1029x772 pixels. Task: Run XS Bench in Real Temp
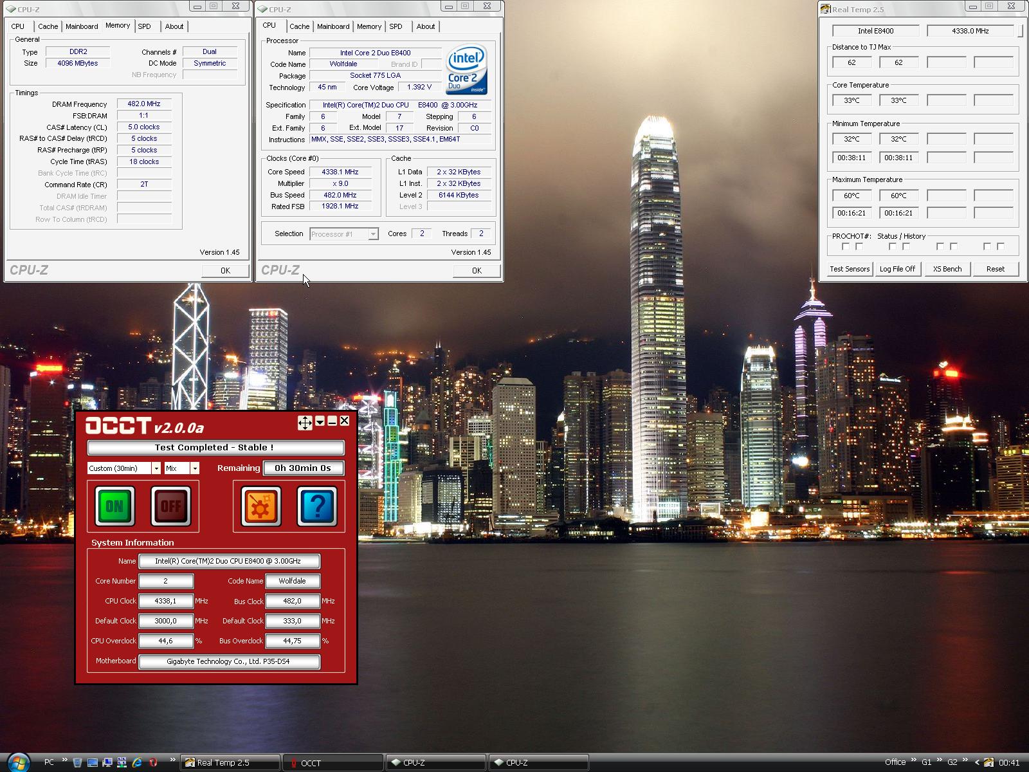(947, 269)
